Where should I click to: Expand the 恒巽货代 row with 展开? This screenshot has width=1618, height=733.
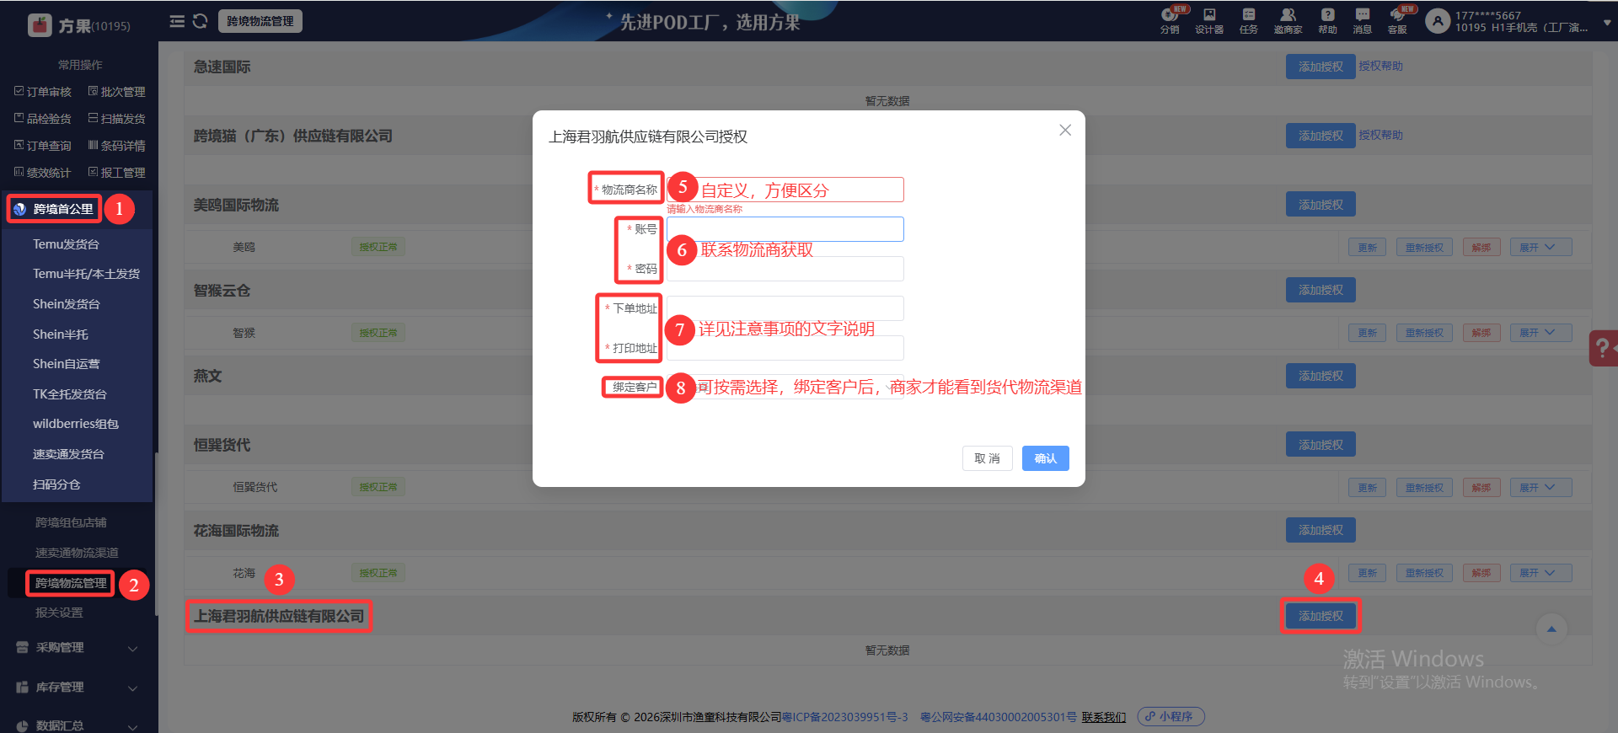tap(1540, 487)
